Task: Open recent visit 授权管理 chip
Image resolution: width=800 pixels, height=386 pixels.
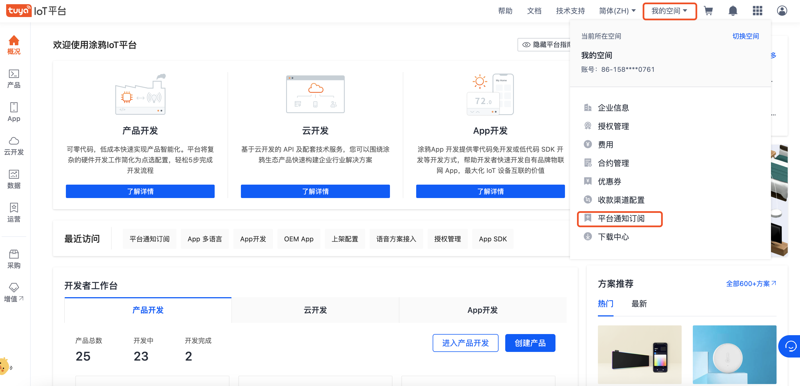Action: [x=447, y=239]
